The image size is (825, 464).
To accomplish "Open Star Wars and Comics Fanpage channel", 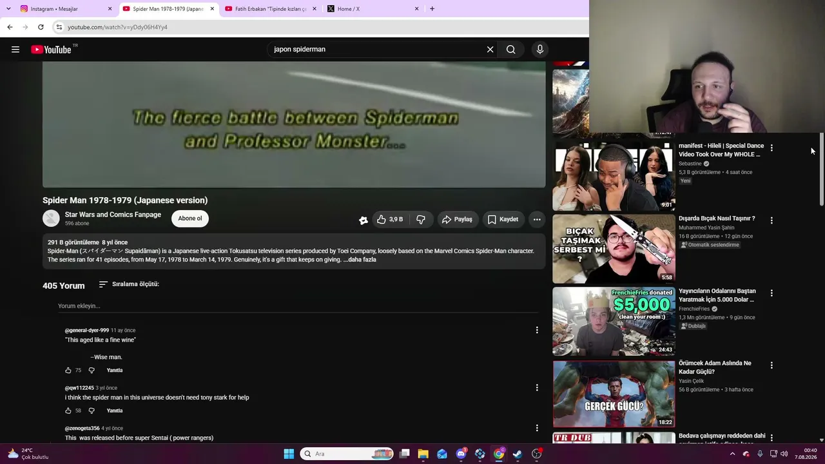I will click(x=113, y=215).
